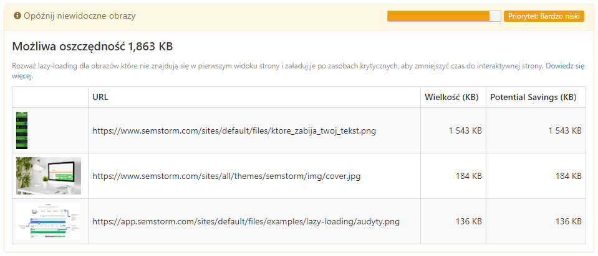Click the 1 543 KB value under Wielkość
598x256 pixels.
pos(465,131)
